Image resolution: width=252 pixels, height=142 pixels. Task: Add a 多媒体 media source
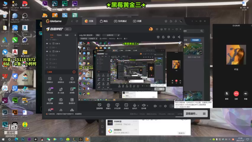[x=126, y=106]
